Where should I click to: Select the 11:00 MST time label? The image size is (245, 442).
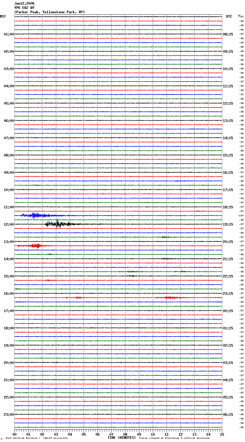pos(9,207)
